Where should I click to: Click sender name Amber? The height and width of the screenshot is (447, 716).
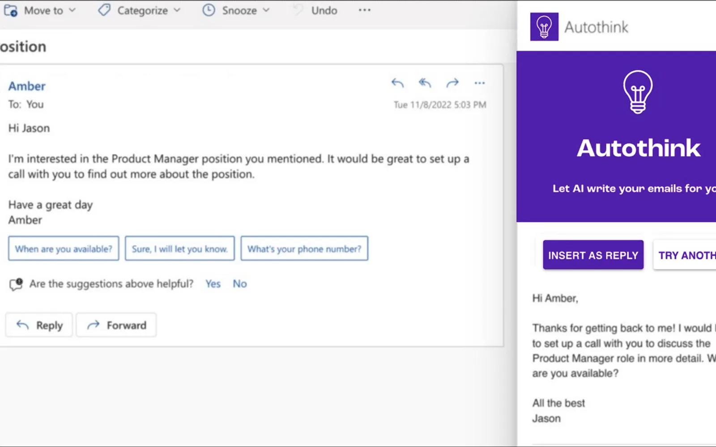coord(27,86)
